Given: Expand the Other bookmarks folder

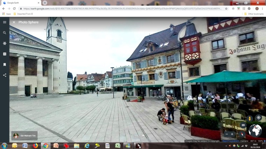Looking at the screenshot, I should point(254,14).
